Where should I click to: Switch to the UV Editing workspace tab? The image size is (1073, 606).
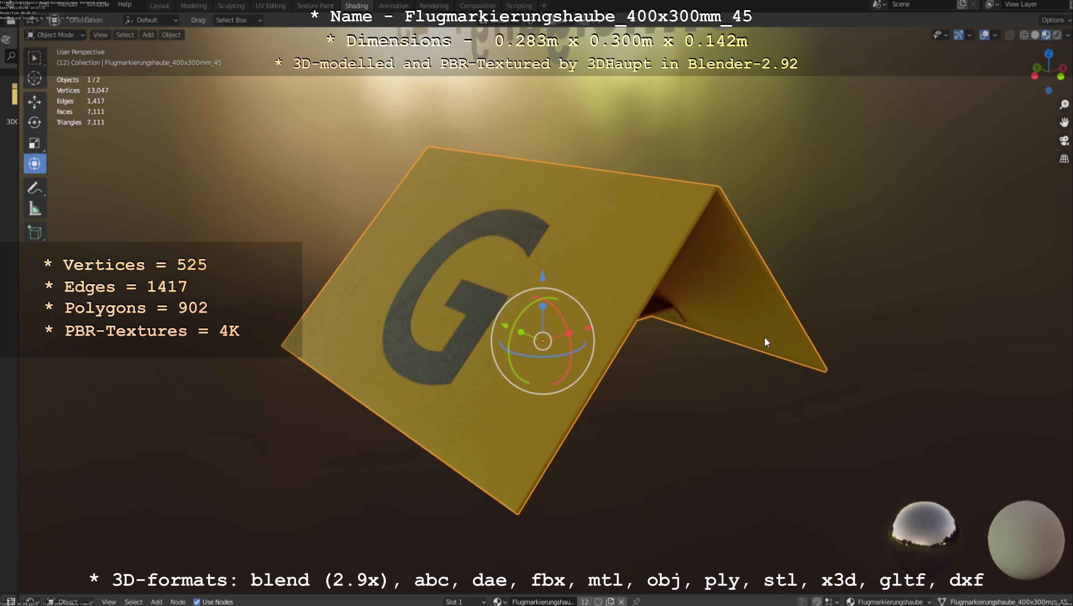270,6
